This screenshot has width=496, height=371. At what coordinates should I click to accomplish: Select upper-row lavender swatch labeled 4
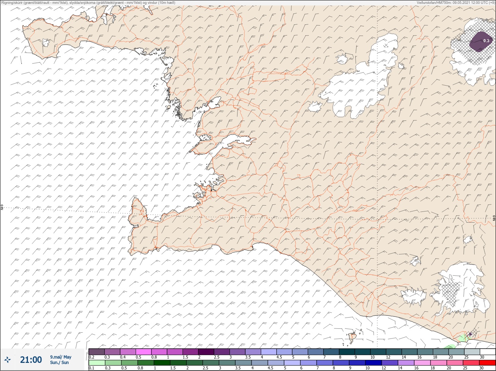pos(269,352)
